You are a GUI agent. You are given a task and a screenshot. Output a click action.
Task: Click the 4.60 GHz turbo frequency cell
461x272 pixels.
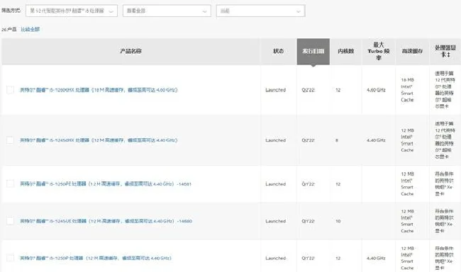376,90
